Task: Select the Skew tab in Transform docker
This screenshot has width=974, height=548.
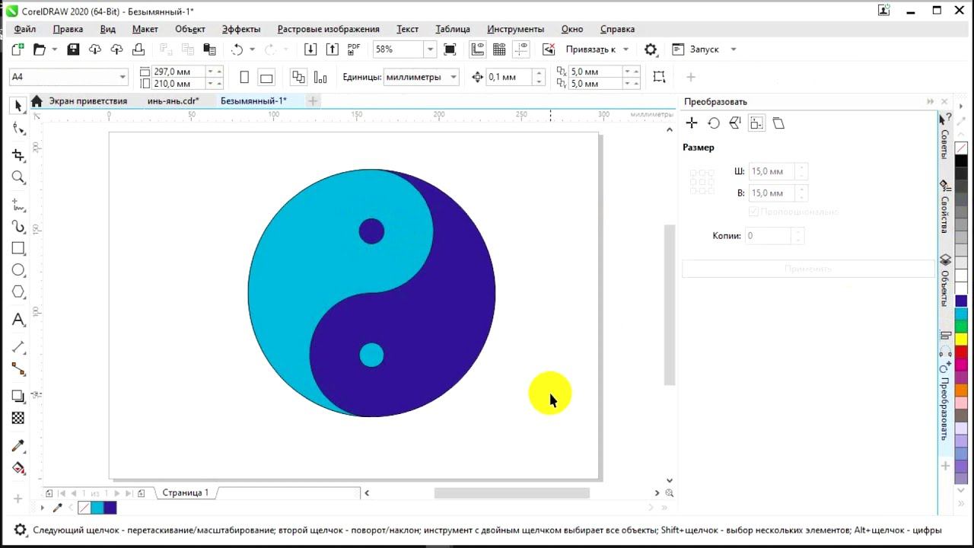Action: coord(778,123)
